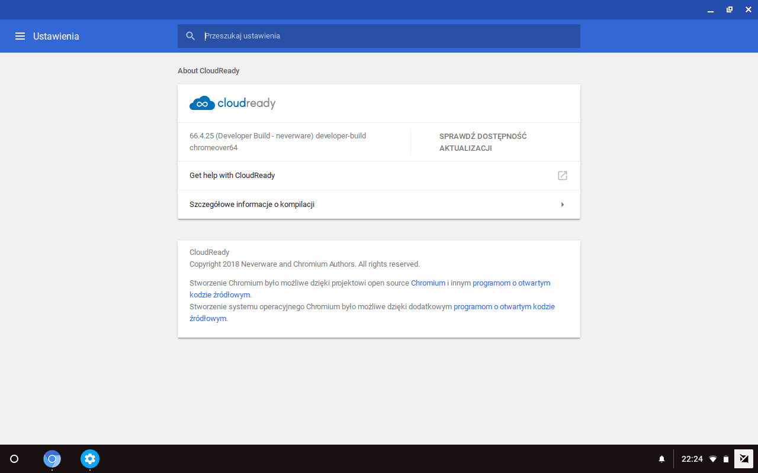Viewport: 758px width, 473px height.
Task: Click the clock showing 22:24
Action: 692,459
